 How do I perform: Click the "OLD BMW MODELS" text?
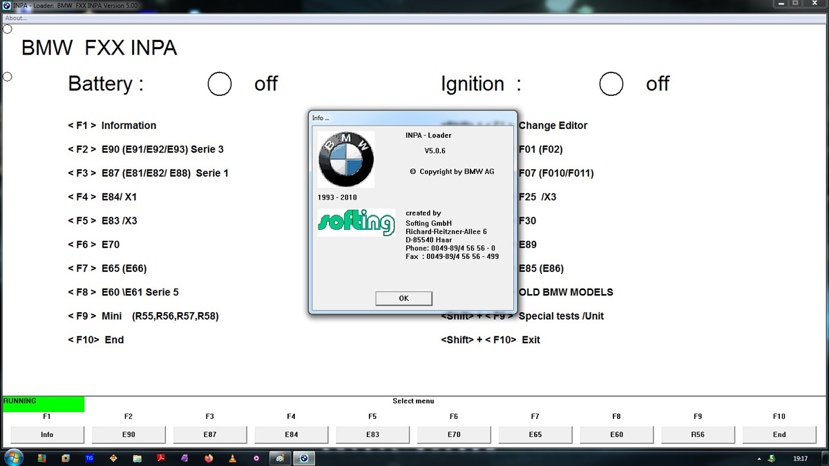click(x=566, y=292)
